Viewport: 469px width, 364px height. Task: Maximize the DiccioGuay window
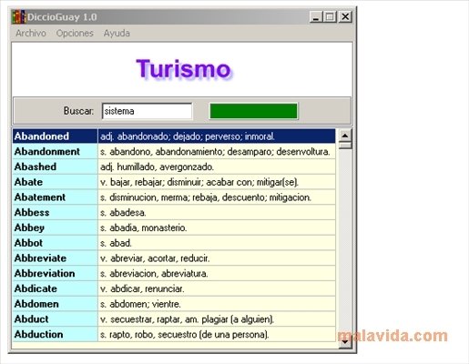[x=331, y=16]
